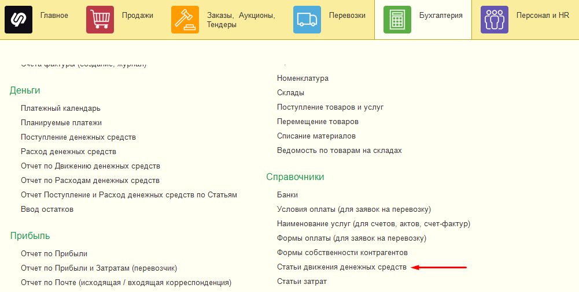Open Наименование услуг directory
This screenshot has width=579, height=292.
[x=374, y=223]
